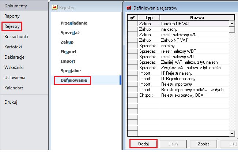Click the checkmark column header
Screen dimensions: 238x152
click(132, 18)
